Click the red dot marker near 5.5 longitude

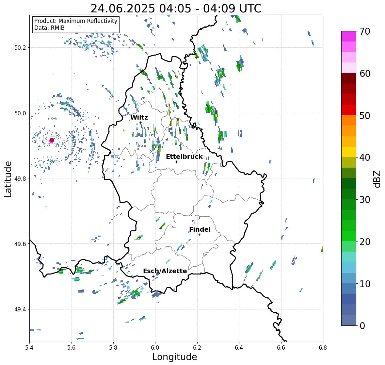coord(52,140)
